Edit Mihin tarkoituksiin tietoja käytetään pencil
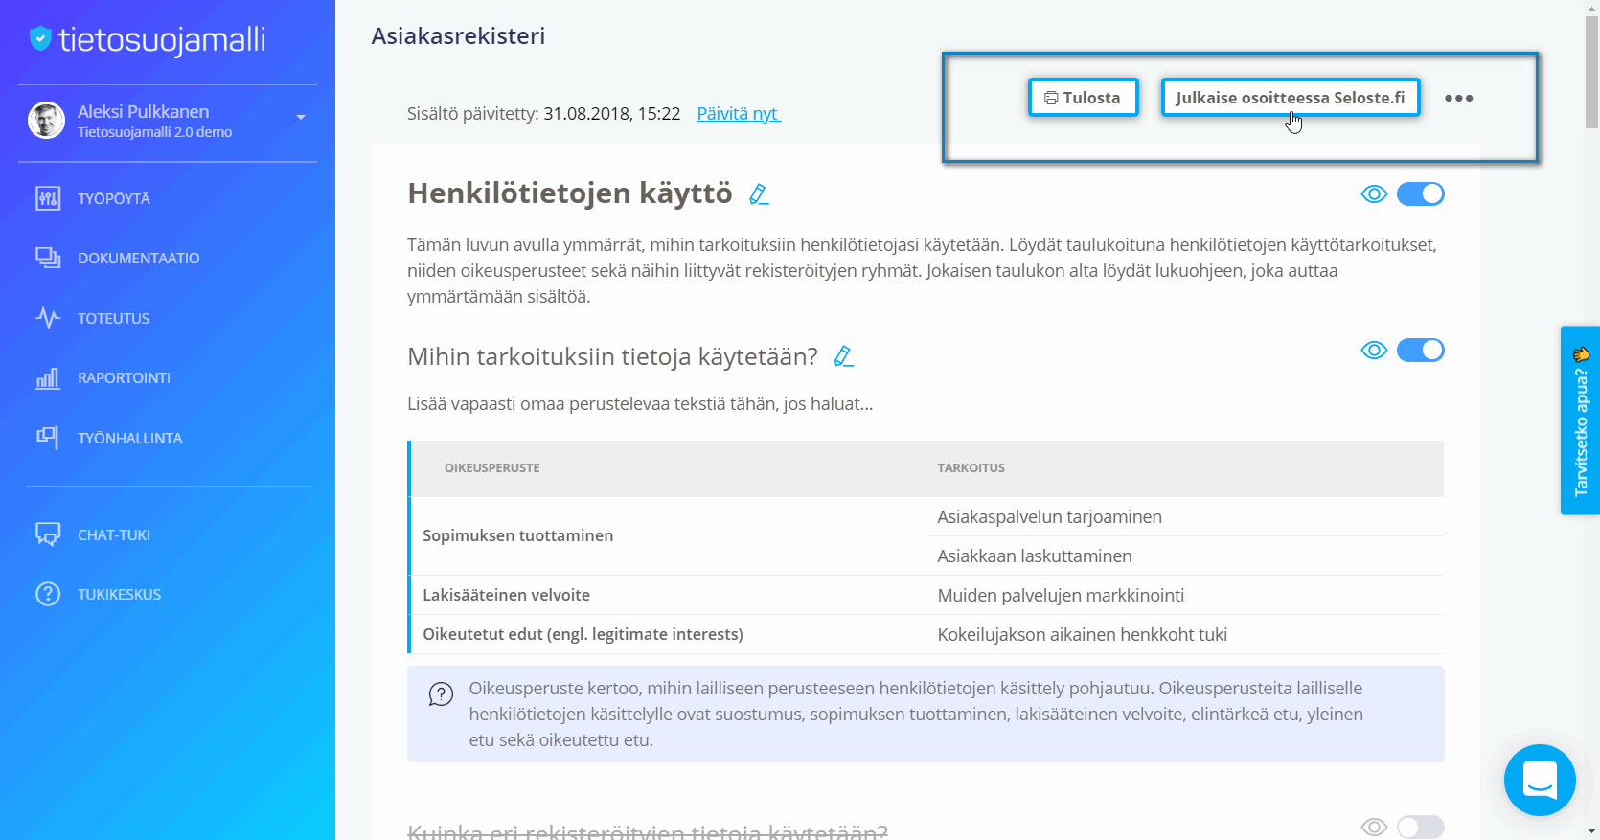 843,356
